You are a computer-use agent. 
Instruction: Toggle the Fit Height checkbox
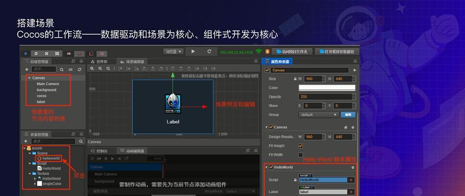[x=301, y=146]
